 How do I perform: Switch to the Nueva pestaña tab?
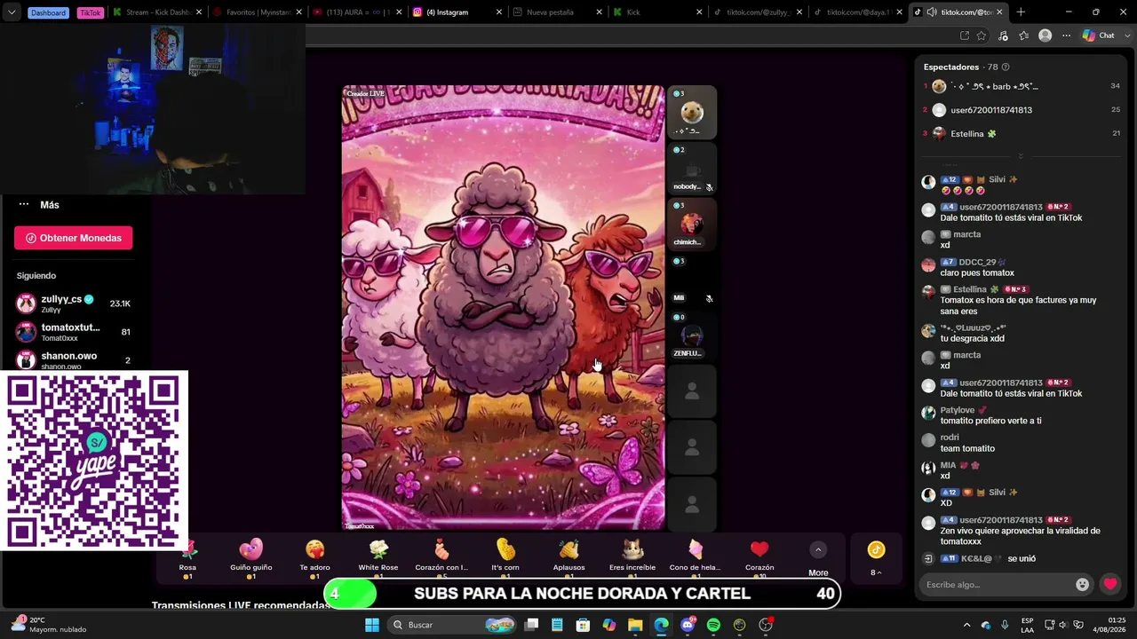[557, 12]
